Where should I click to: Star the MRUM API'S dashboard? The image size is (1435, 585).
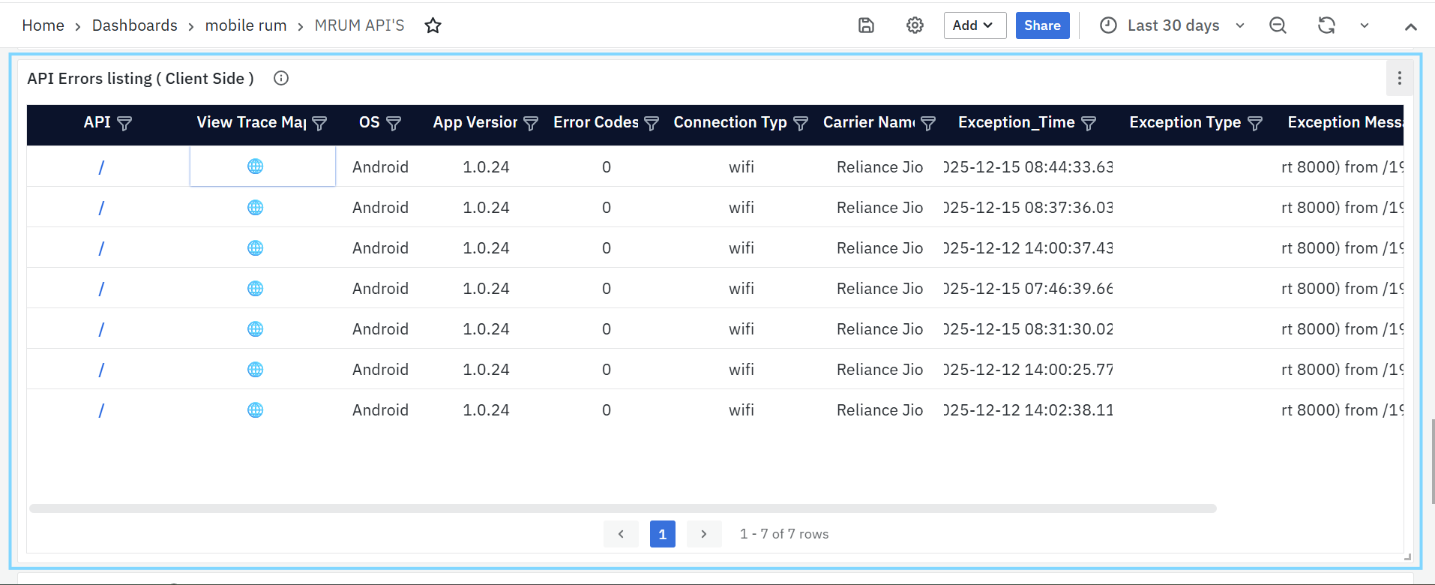tap(433, 25)
